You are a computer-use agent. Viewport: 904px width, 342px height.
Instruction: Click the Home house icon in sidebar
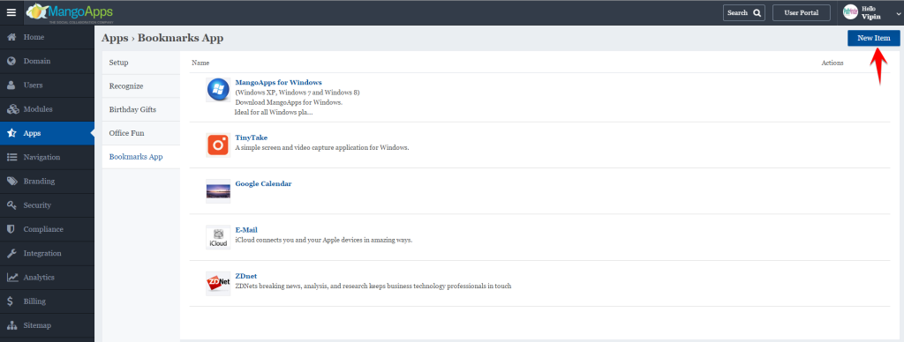click(x=11, y=37)
